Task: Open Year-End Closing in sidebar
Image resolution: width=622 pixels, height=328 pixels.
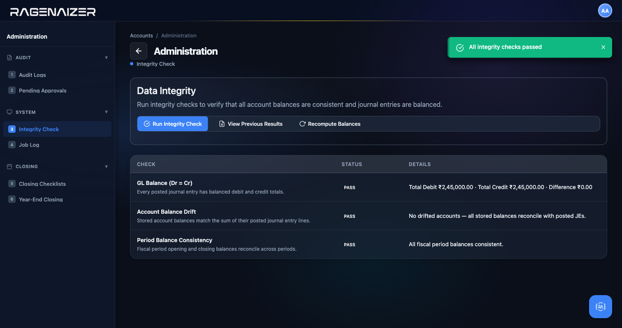Action: [57, 199]
